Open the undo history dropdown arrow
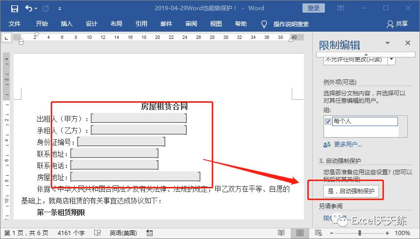This screenshot has width=420, height=239. 36,9
